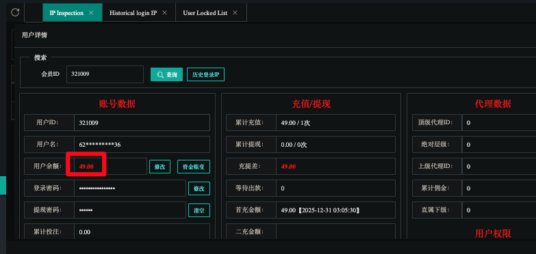This screenshot has height=254, width=536.
Task: Open 历史登录IP from the search row
Action: pyautogui.click(x=205, y=74)
